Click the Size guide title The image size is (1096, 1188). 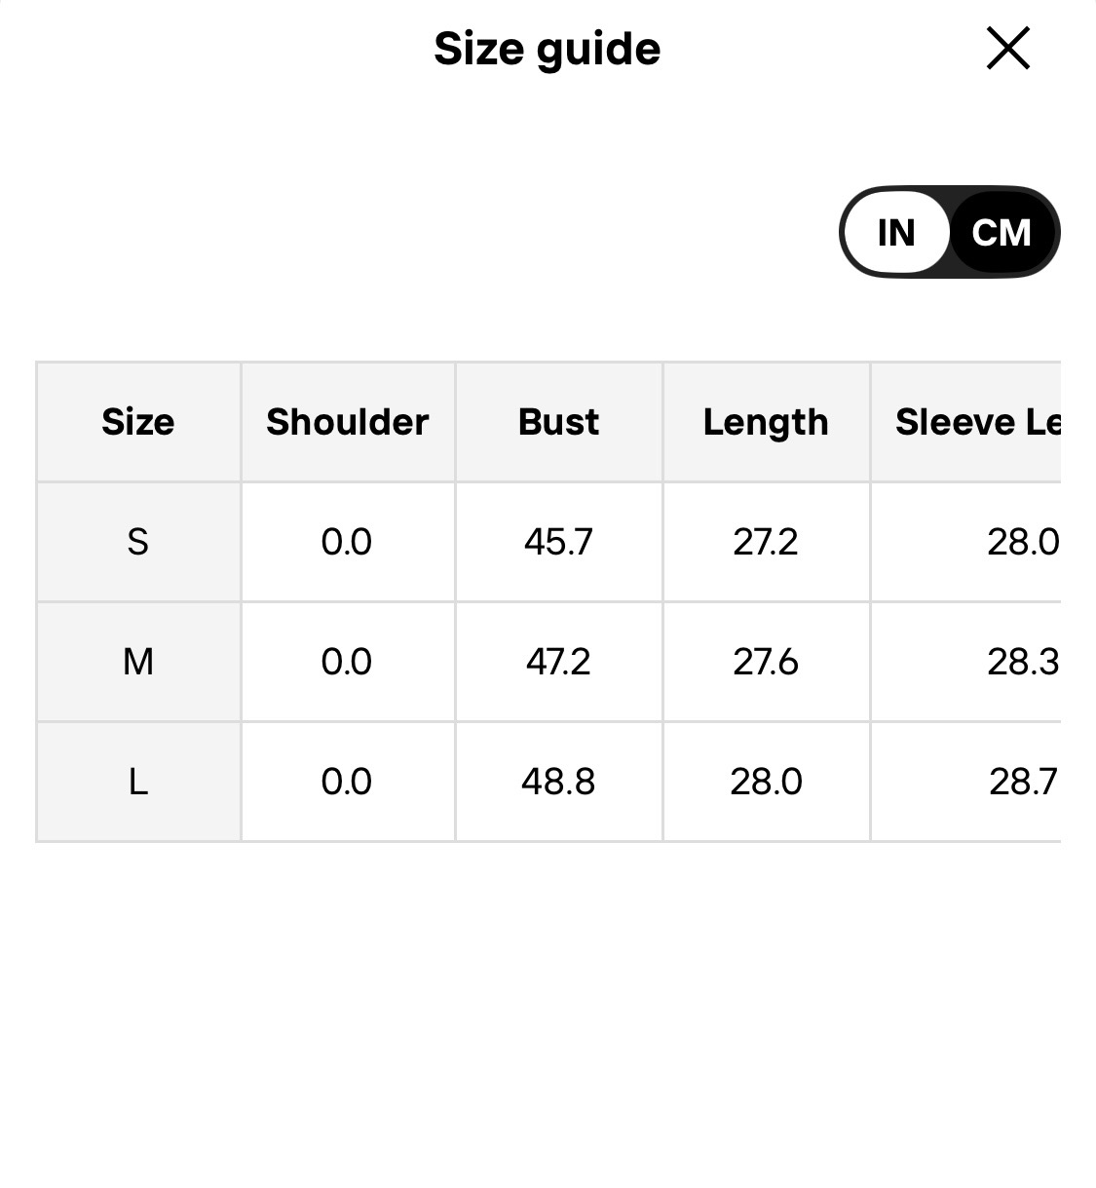point(547,49)
